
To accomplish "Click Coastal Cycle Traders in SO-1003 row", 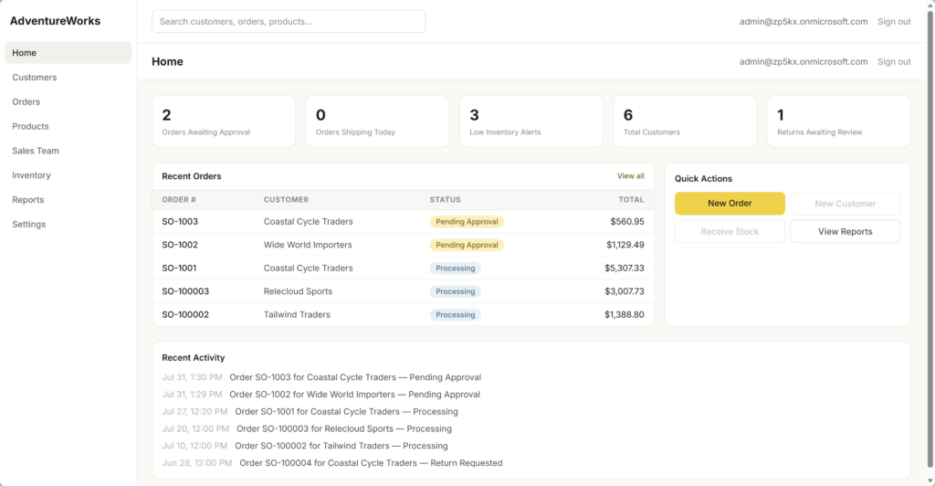I will pos(309,221).
